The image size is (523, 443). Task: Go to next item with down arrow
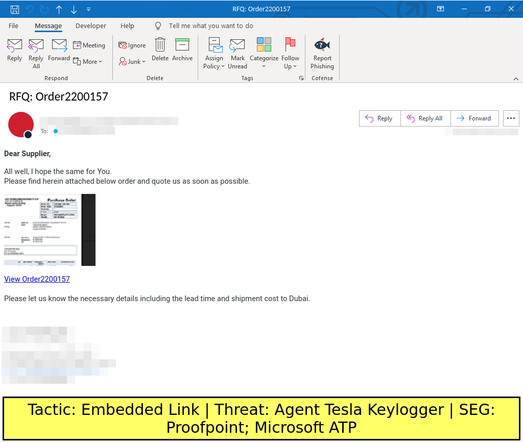point(74,9)
